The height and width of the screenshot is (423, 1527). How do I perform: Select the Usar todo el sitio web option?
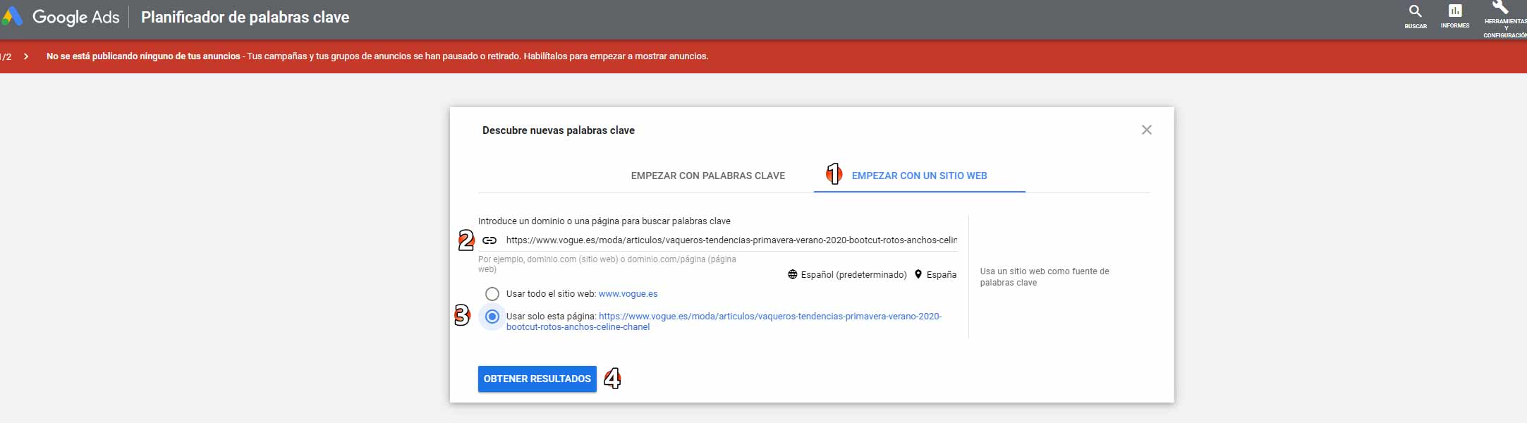[x=492, y=294]
